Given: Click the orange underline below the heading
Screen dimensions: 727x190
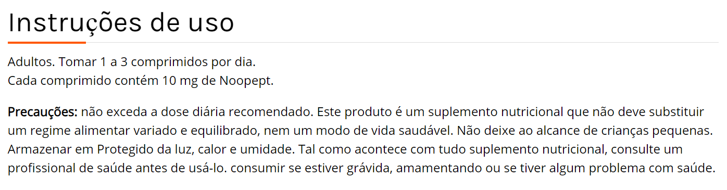Looking at the screenshot, I should (47, 42).
